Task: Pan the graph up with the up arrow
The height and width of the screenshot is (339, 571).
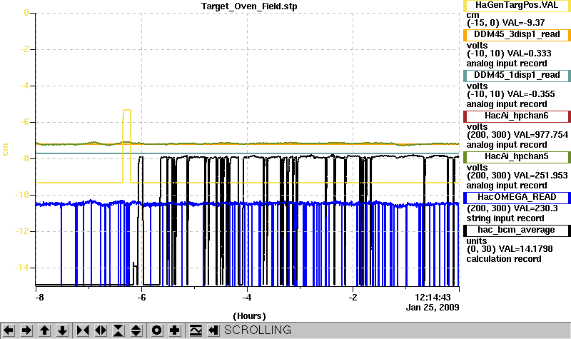Action: pos(44,330)
